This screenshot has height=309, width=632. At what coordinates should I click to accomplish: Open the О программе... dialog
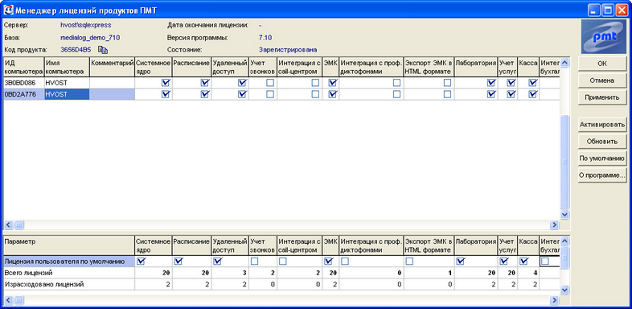click(601, 175)
